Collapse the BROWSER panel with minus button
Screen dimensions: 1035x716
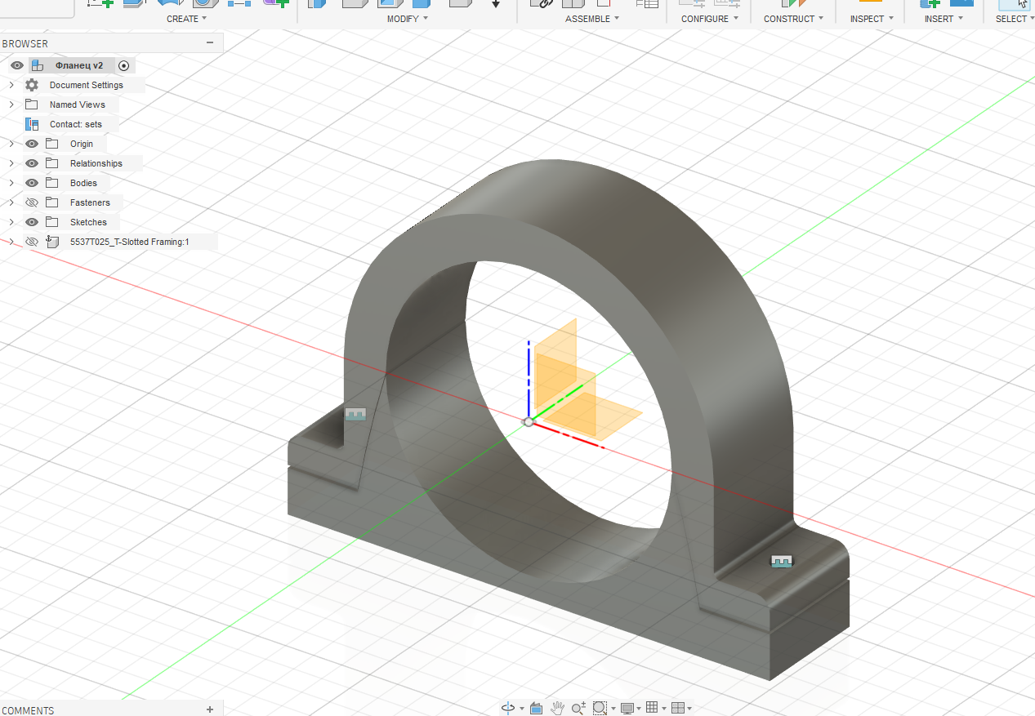click(210, 43)
